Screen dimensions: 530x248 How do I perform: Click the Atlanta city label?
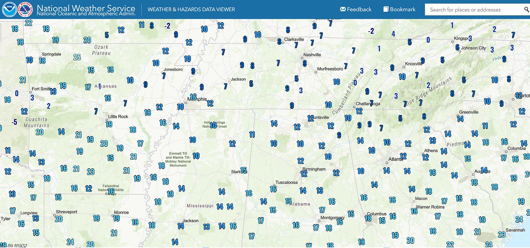395,159
